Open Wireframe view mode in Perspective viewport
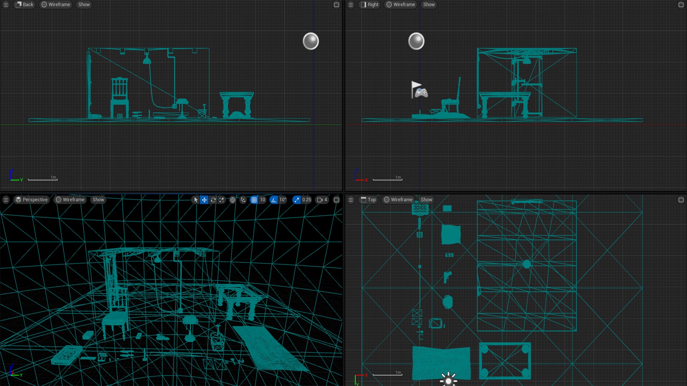 70,200
